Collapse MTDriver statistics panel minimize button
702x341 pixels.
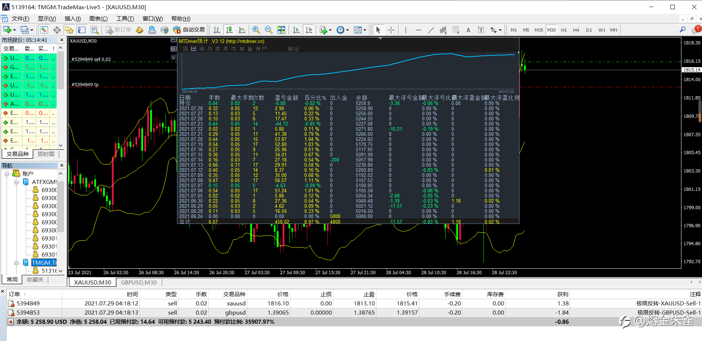[x=173, y=40]
